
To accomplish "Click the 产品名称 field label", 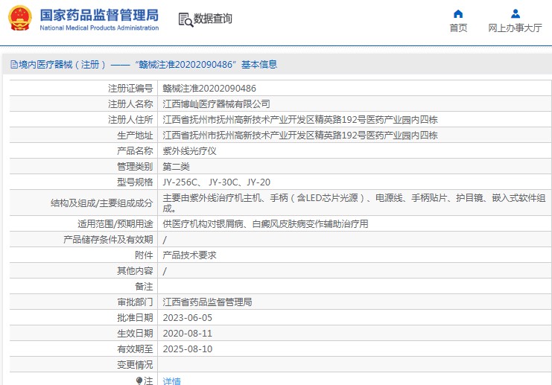I will (x=135, y=151).
